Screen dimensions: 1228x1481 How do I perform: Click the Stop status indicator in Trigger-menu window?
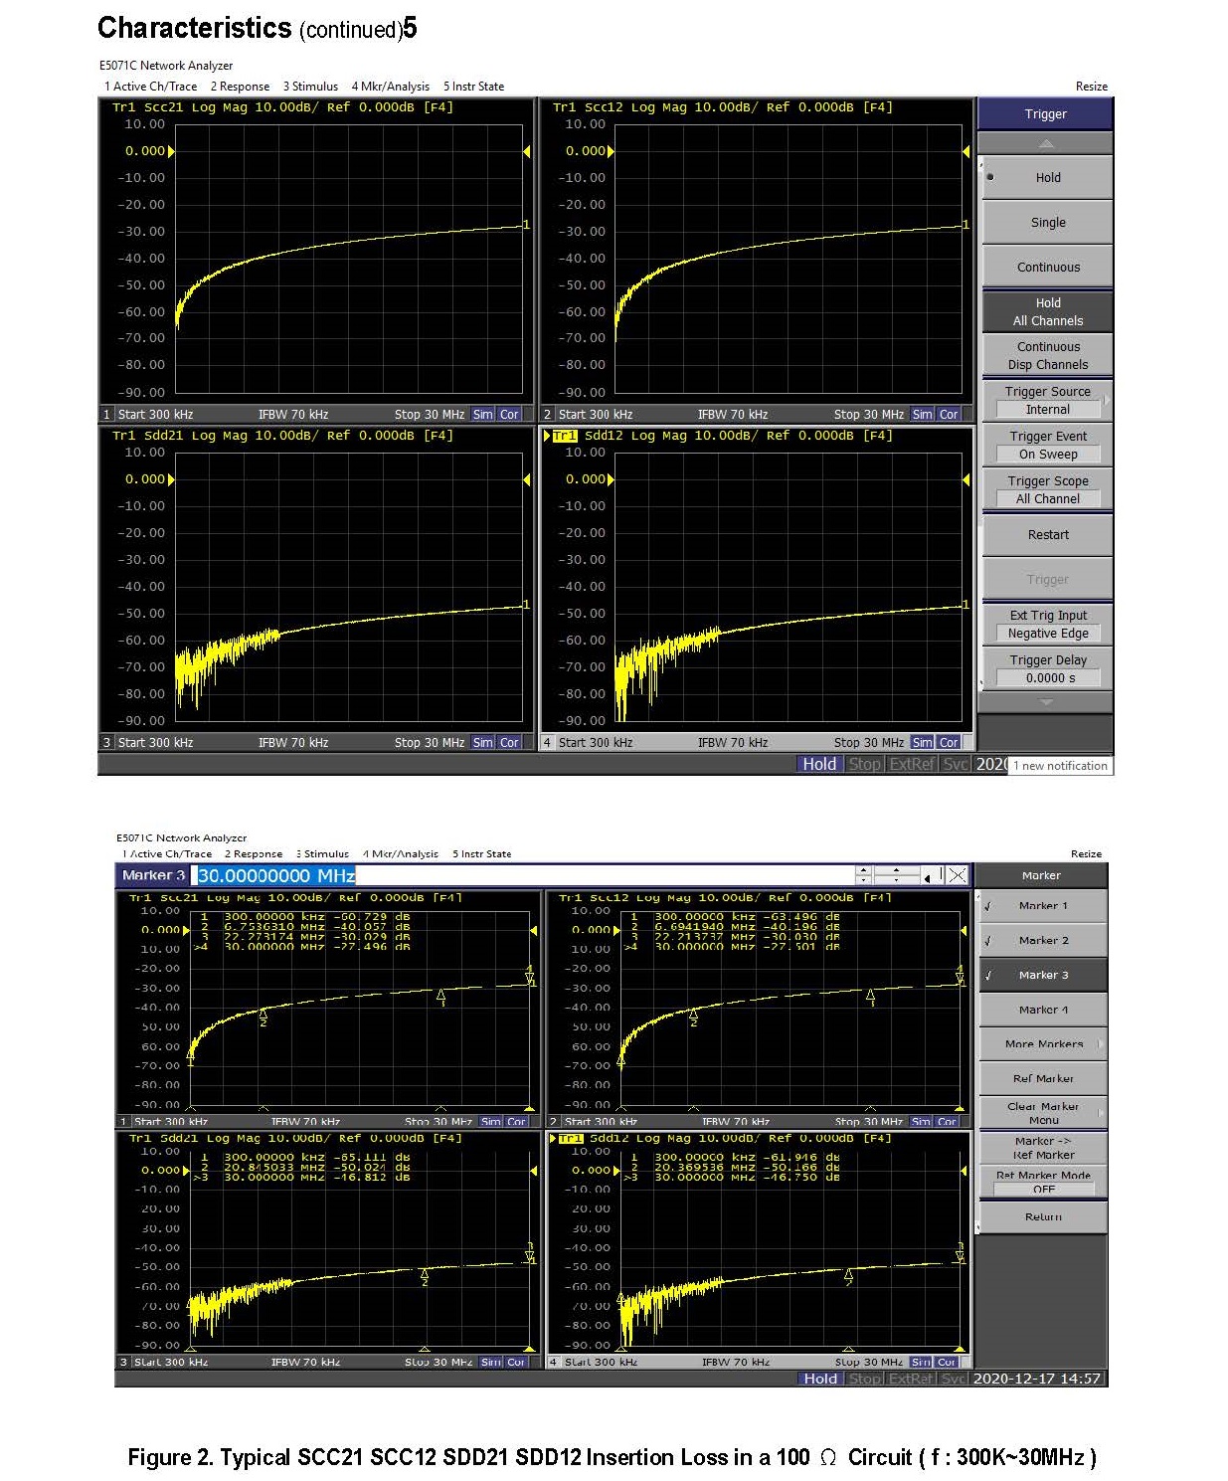(x=864, y=764)
